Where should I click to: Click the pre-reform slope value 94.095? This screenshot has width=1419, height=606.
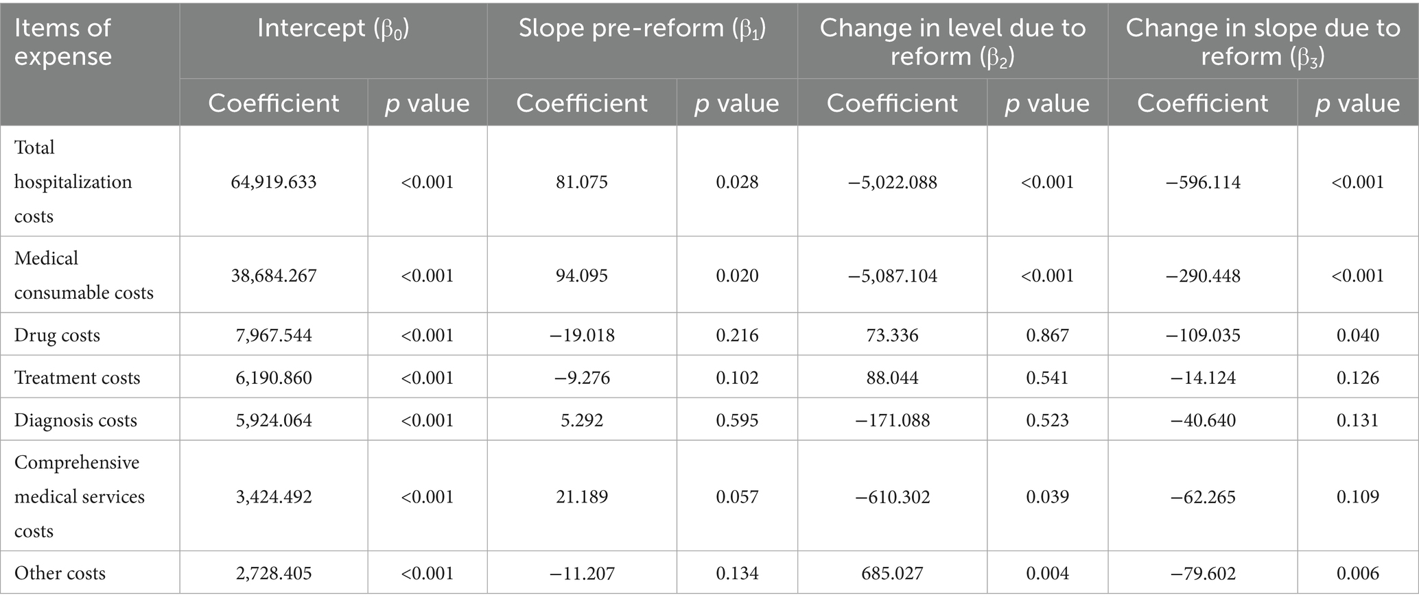pyautogui.click(x=582, y=276)
